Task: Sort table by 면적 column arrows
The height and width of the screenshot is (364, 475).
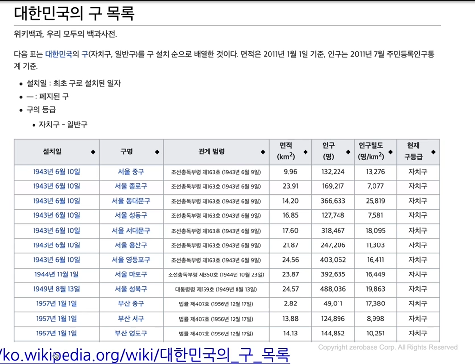Action: [x=305, y=152]
